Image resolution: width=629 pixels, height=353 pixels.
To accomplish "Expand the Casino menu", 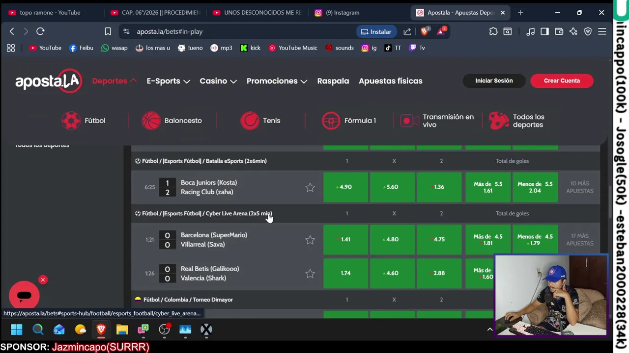I will pyautogui.click(x=218, y=81).
